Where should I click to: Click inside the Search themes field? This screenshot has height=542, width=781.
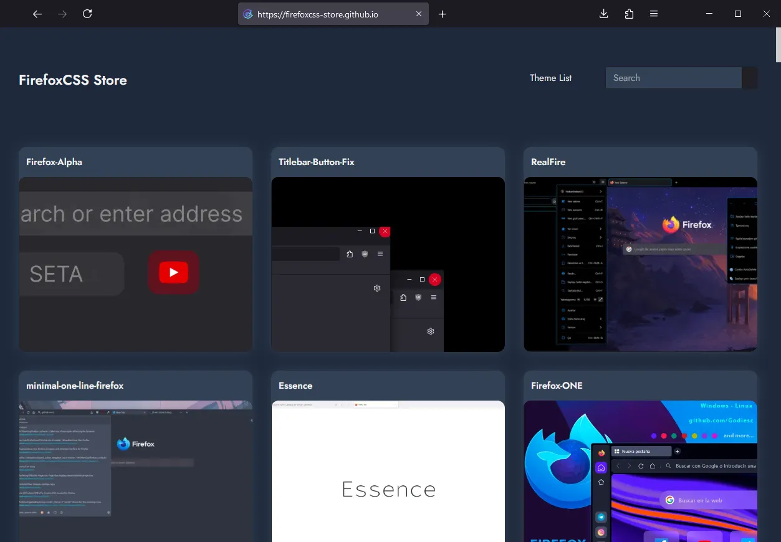[x=673, y=77]
